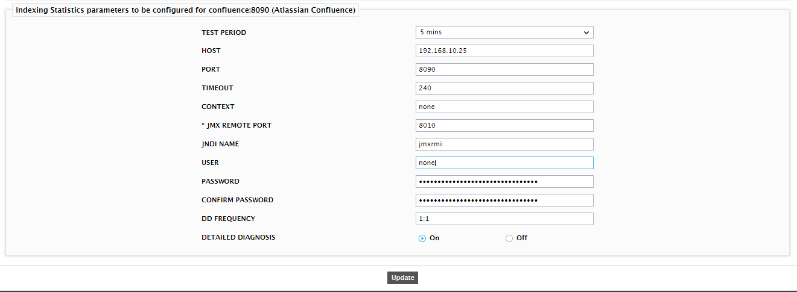The image size is (797, 292).
Task: Click the DETAILED DIAGNOSIS label
Action: (x=238, y=237)
